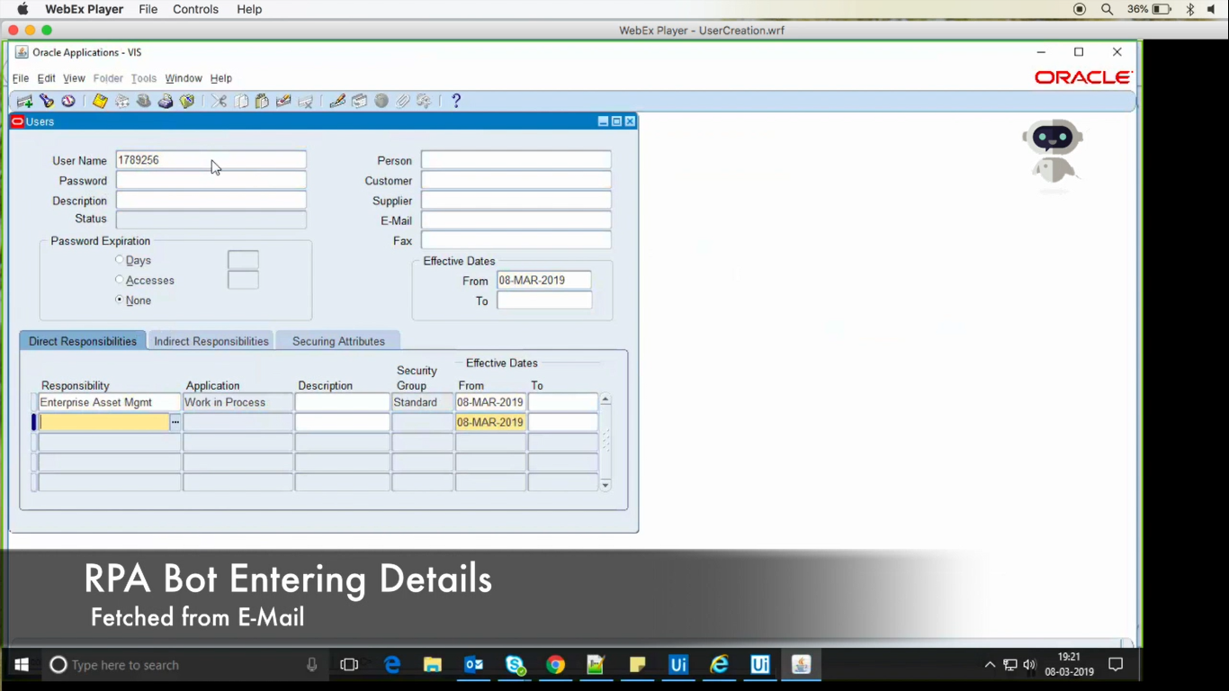The width and height of the screenshot is (1229, 691).
Task: Click the Cut scissors toolbar icon
Action: (x=219, y=102)
